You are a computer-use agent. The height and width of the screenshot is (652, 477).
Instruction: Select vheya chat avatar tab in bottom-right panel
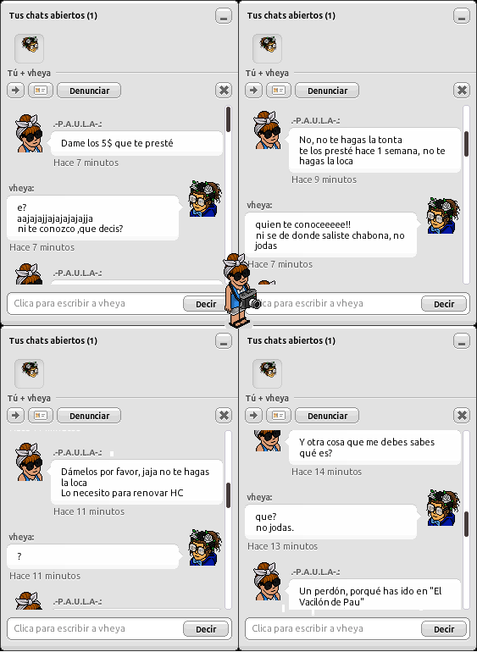(267, 373)
